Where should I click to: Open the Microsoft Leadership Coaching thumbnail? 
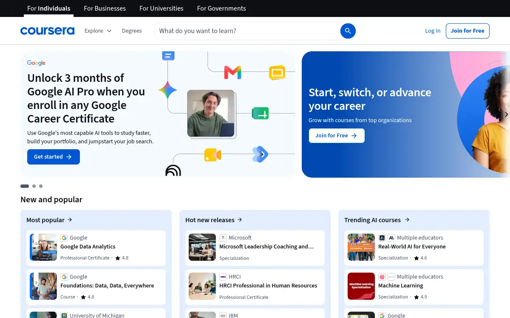[x=202, y=247]
